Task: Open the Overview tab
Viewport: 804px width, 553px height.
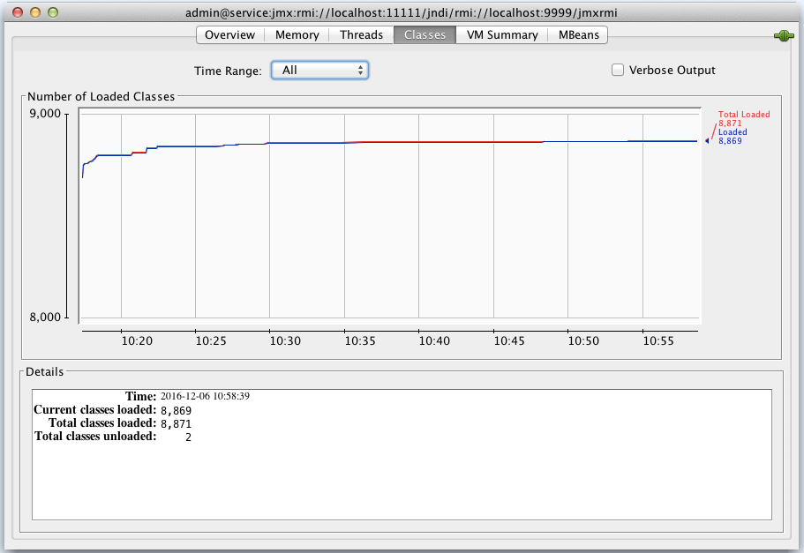Action: pyautogui.click(x=229, y=35)
